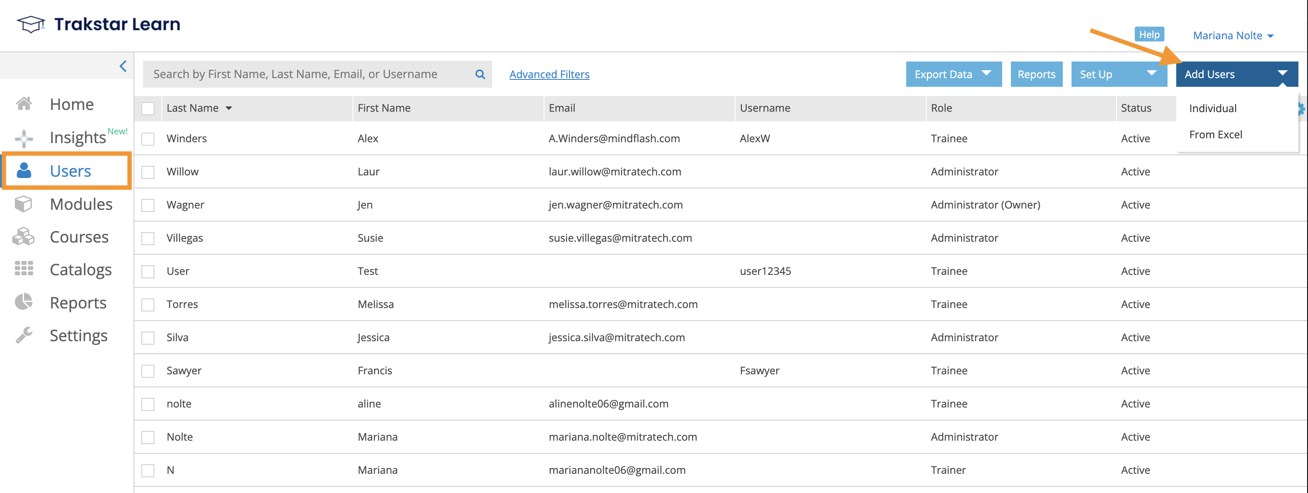Sort by Last Name column arrow
The width and height of the screenshot is (1308, 493).
[229, 108]
